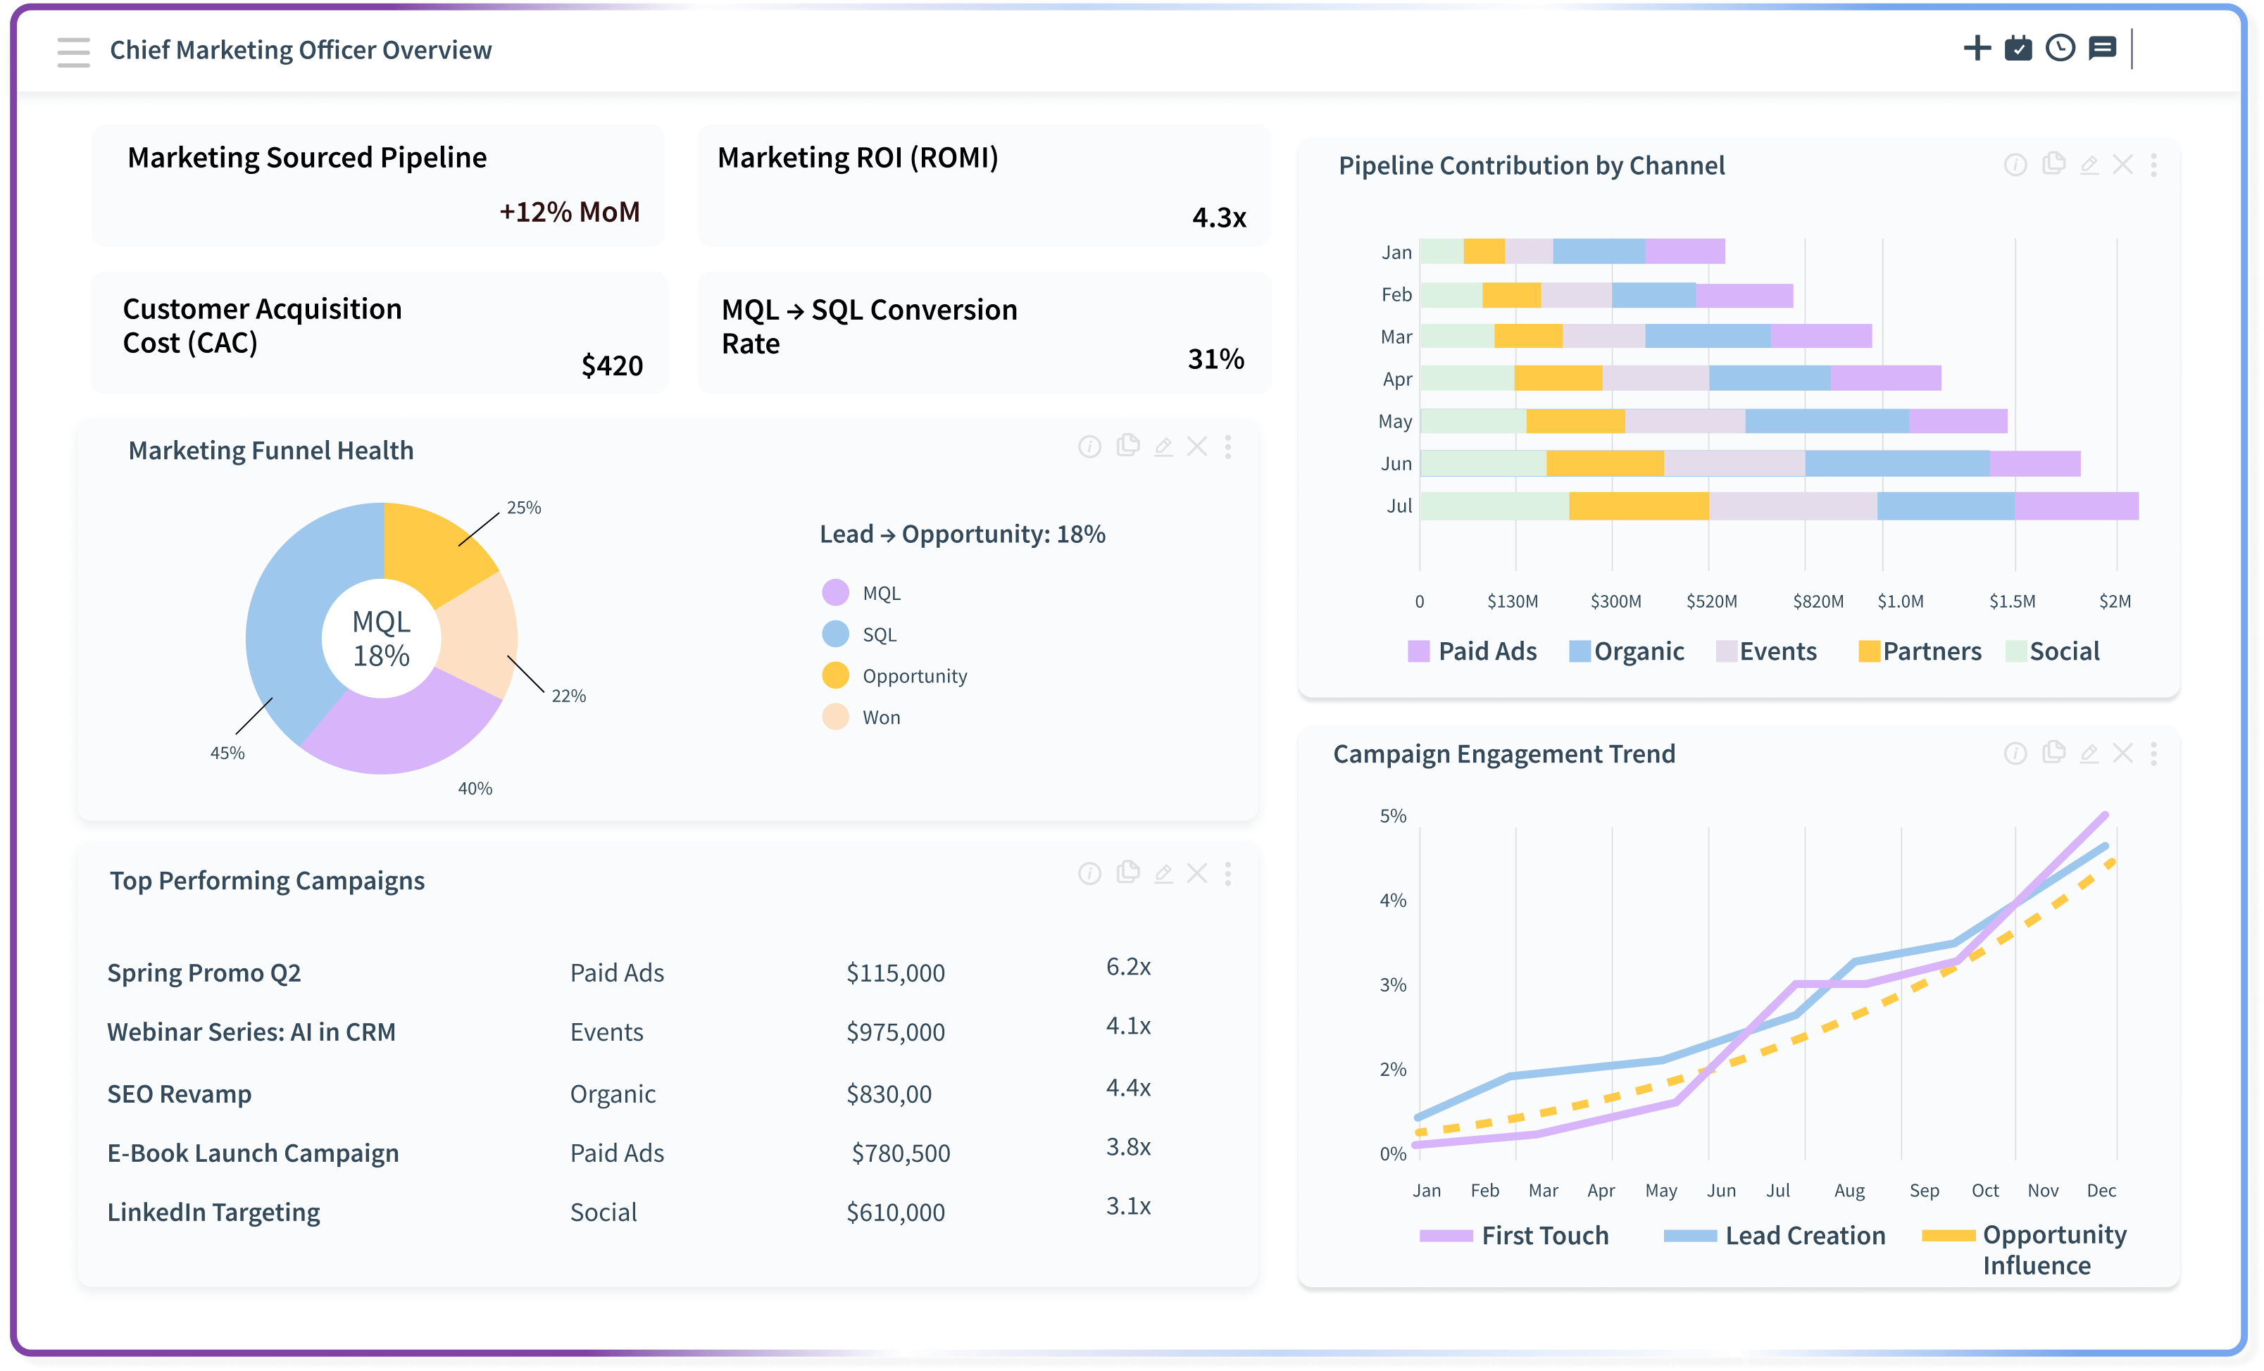The image size is (2264, 1371).
Task: View recent activity via the clock icon
Action: [x=2059, y=49]
